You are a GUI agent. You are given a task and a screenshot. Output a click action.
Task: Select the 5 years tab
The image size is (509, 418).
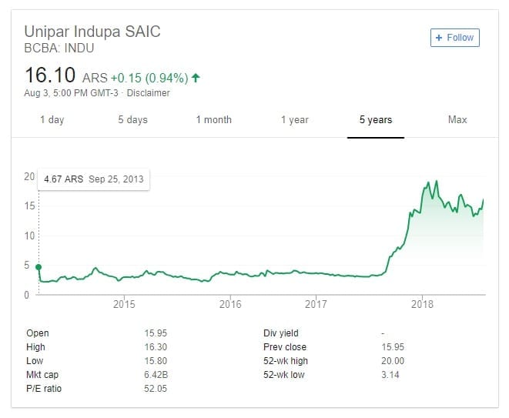(376, 120)
